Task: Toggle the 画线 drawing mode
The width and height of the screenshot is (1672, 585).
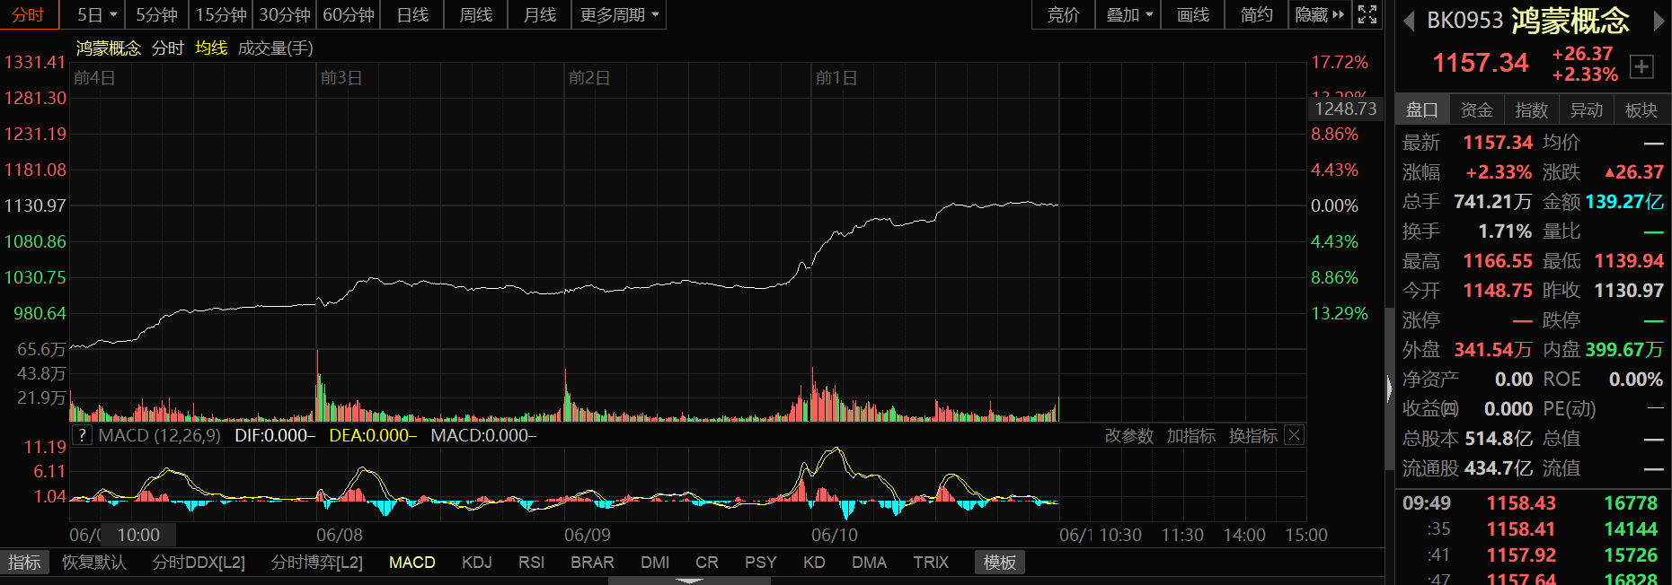Action: click(1192, 15)
